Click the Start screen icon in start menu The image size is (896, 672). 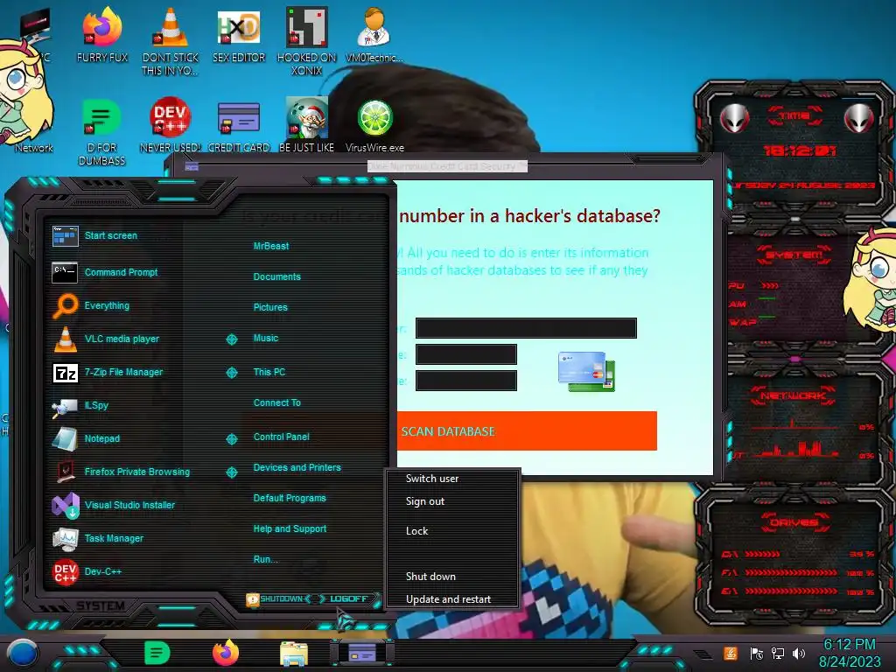click(65, 235)
